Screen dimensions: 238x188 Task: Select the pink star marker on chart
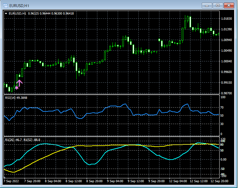(17, 88)
